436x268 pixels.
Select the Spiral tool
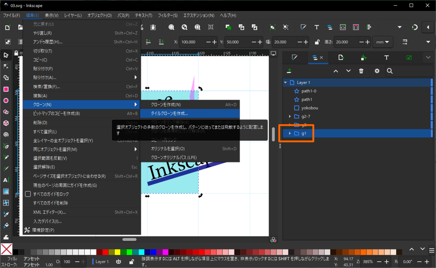click(x=6, y=134)
